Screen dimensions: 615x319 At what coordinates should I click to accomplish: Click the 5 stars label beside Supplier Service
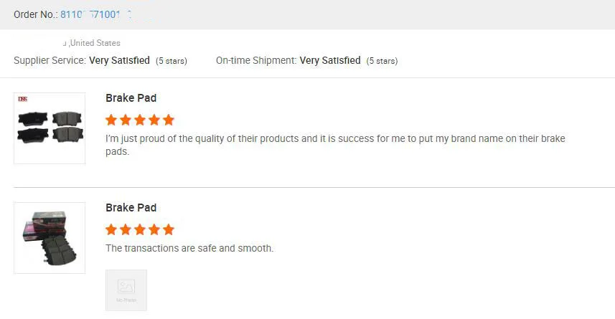coord(172,61)
